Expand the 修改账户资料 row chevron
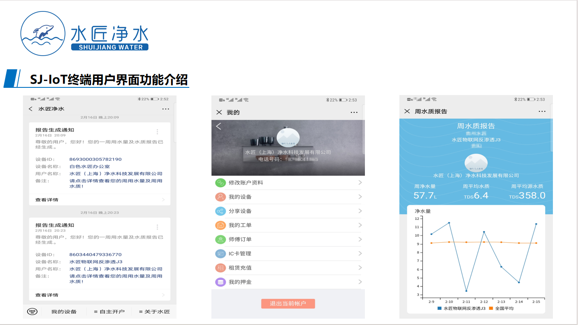Screen dimensions: 578x325 360,183
